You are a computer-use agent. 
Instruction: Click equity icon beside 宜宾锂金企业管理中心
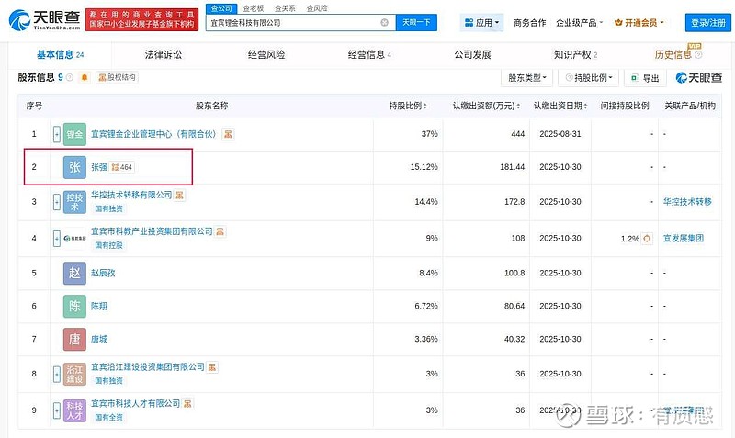point(228,134)
